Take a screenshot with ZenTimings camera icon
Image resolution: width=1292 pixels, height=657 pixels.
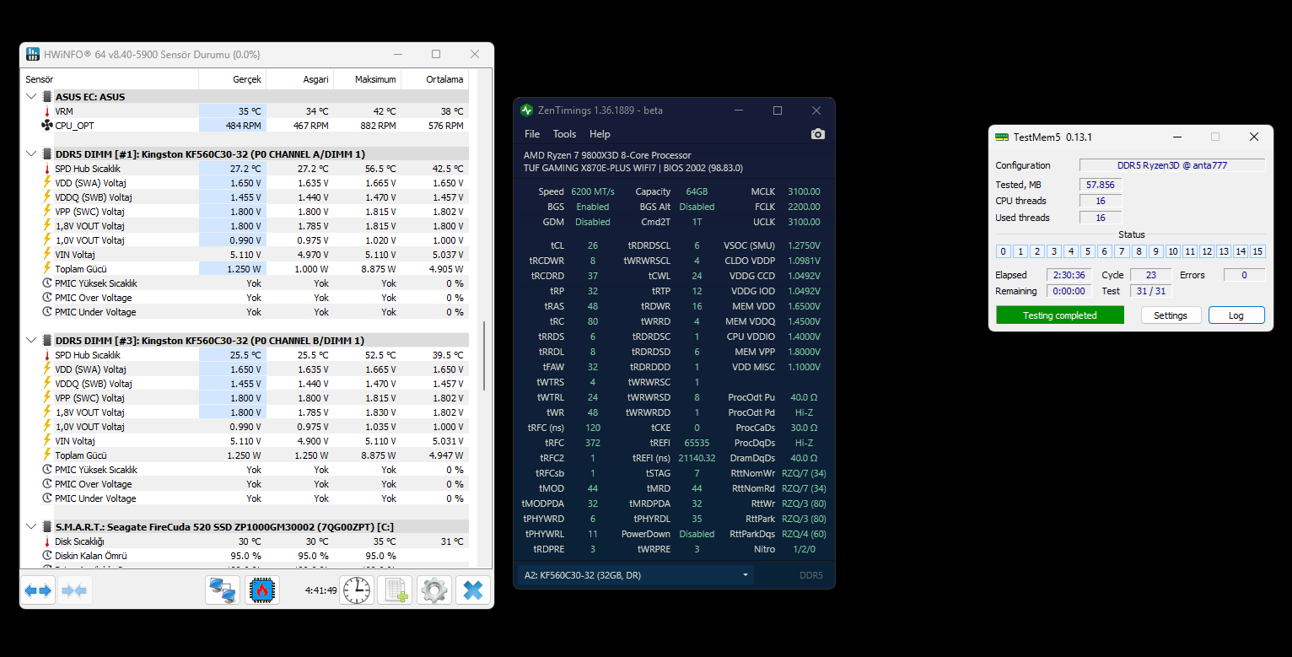click(x=817, y=134)
